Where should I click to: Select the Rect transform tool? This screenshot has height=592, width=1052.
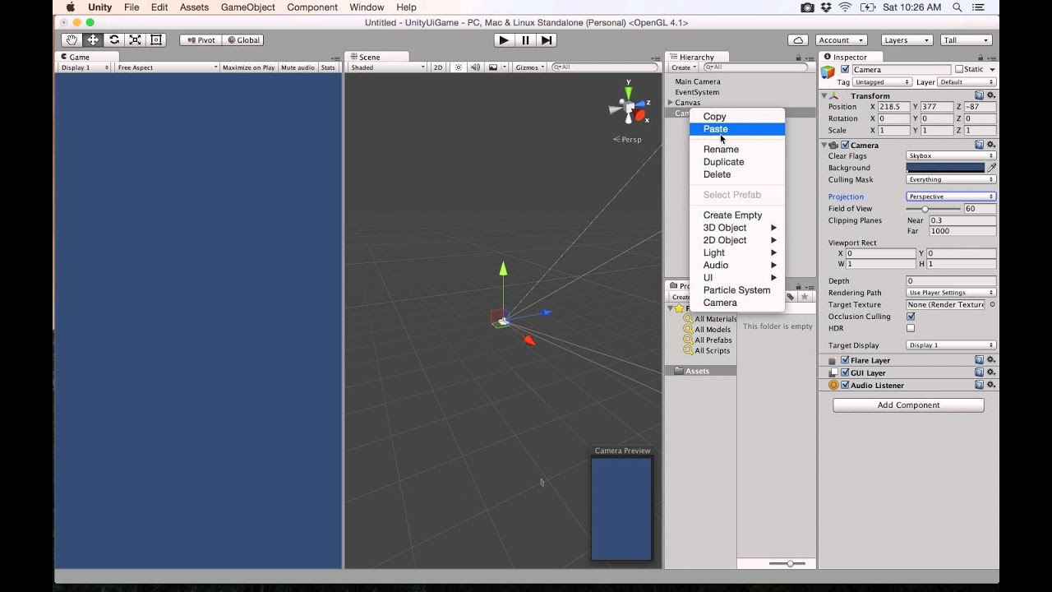[x=157, y=39]
